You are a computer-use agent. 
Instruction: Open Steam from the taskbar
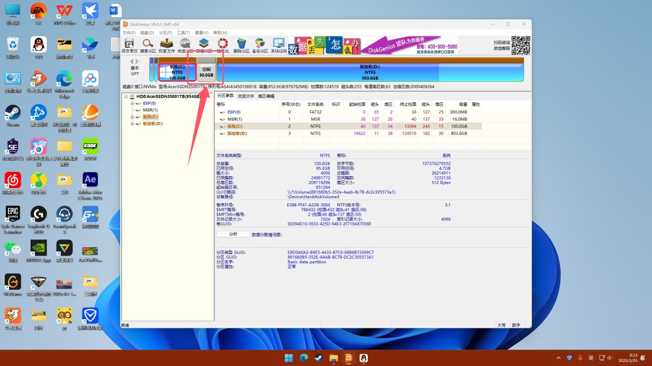click(x=318, y=358)
